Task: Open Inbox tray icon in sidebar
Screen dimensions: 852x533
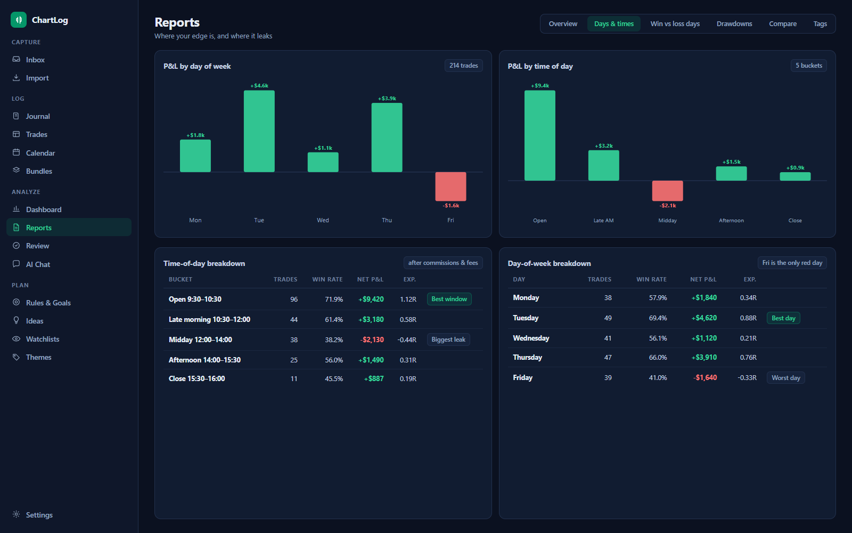Action: [17, 59]
